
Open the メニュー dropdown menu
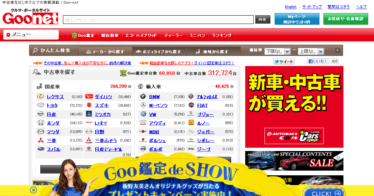point(31,35)
